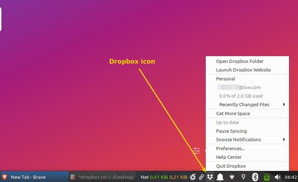Viewport: 298px width, 182px height.
Task: Click the Net speed monitor label
Action: (145, 177)
